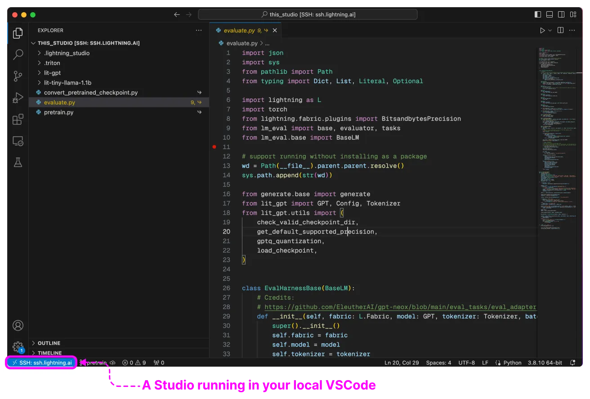Viewport: 590px width, 399px height.
Task: Expand the TIMELINE section
Action: coord(119,353)
